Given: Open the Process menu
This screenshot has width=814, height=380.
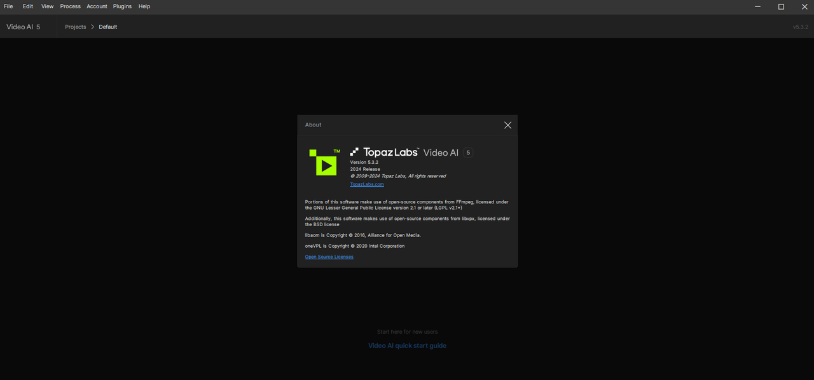Looking at the screenshot, I should tap(71, 6).
